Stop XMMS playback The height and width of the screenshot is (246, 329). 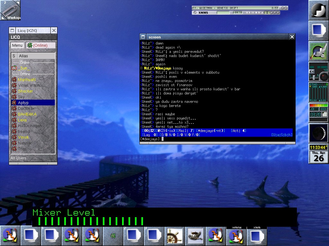tap(256, 12)
